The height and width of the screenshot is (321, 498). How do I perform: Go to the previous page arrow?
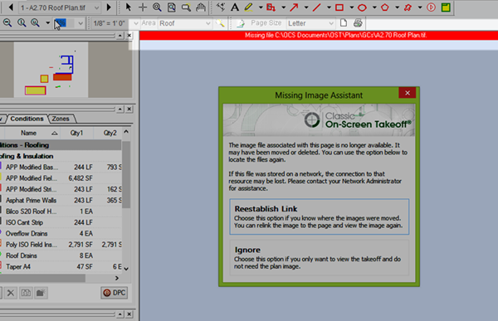point(11,7)
